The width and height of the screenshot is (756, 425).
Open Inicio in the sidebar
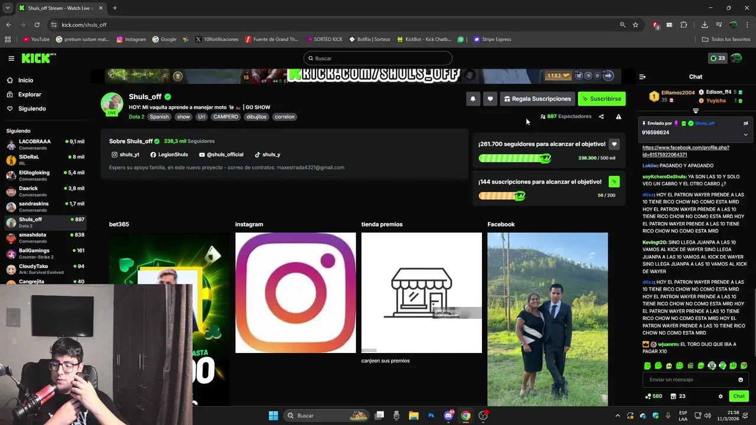[25, 80]
